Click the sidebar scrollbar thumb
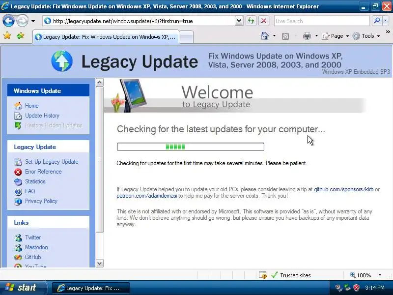393x295 pixels. tap(100, 159)
